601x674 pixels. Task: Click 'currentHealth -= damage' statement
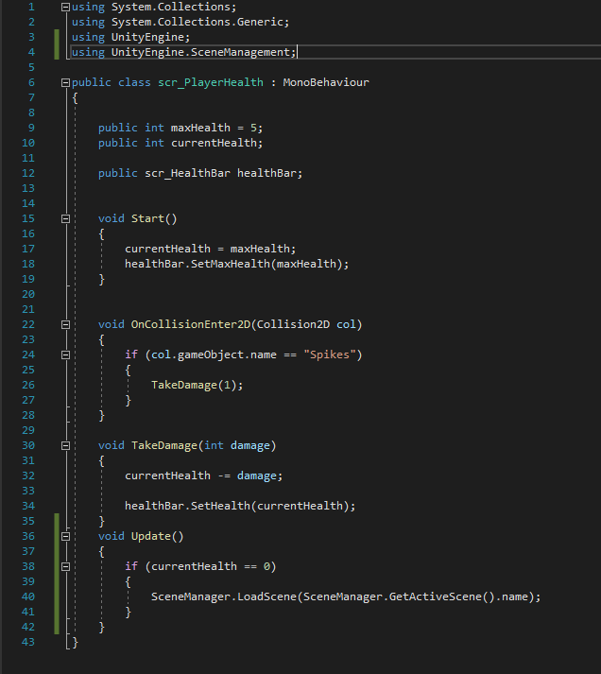tap(200, 475)
